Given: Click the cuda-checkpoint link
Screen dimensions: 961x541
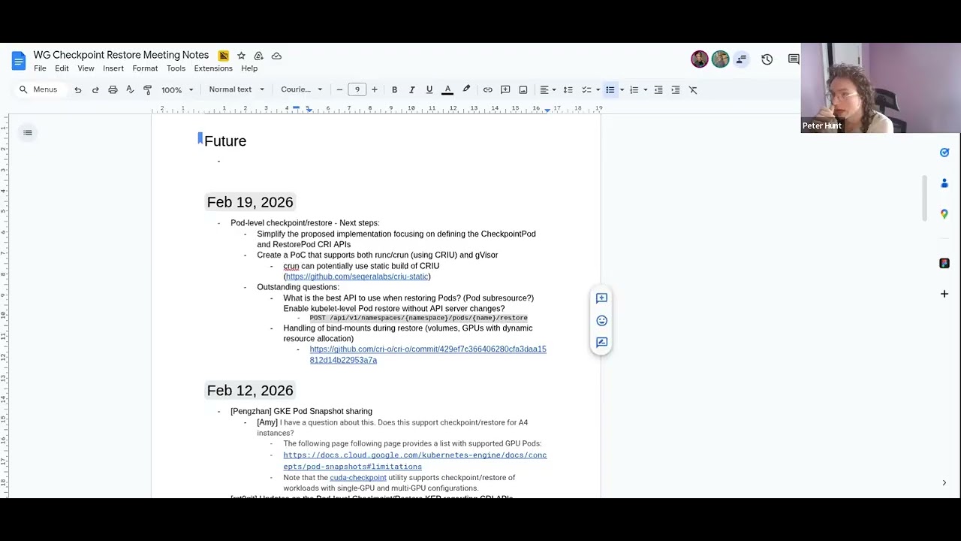Looking at the screenshot, I should coord(358,478).
